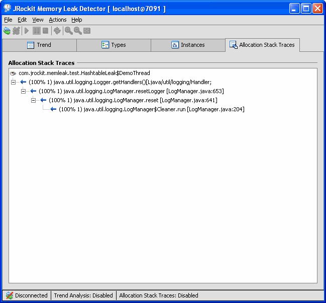Click the Pause toolbar icon

tap(37, 31)
